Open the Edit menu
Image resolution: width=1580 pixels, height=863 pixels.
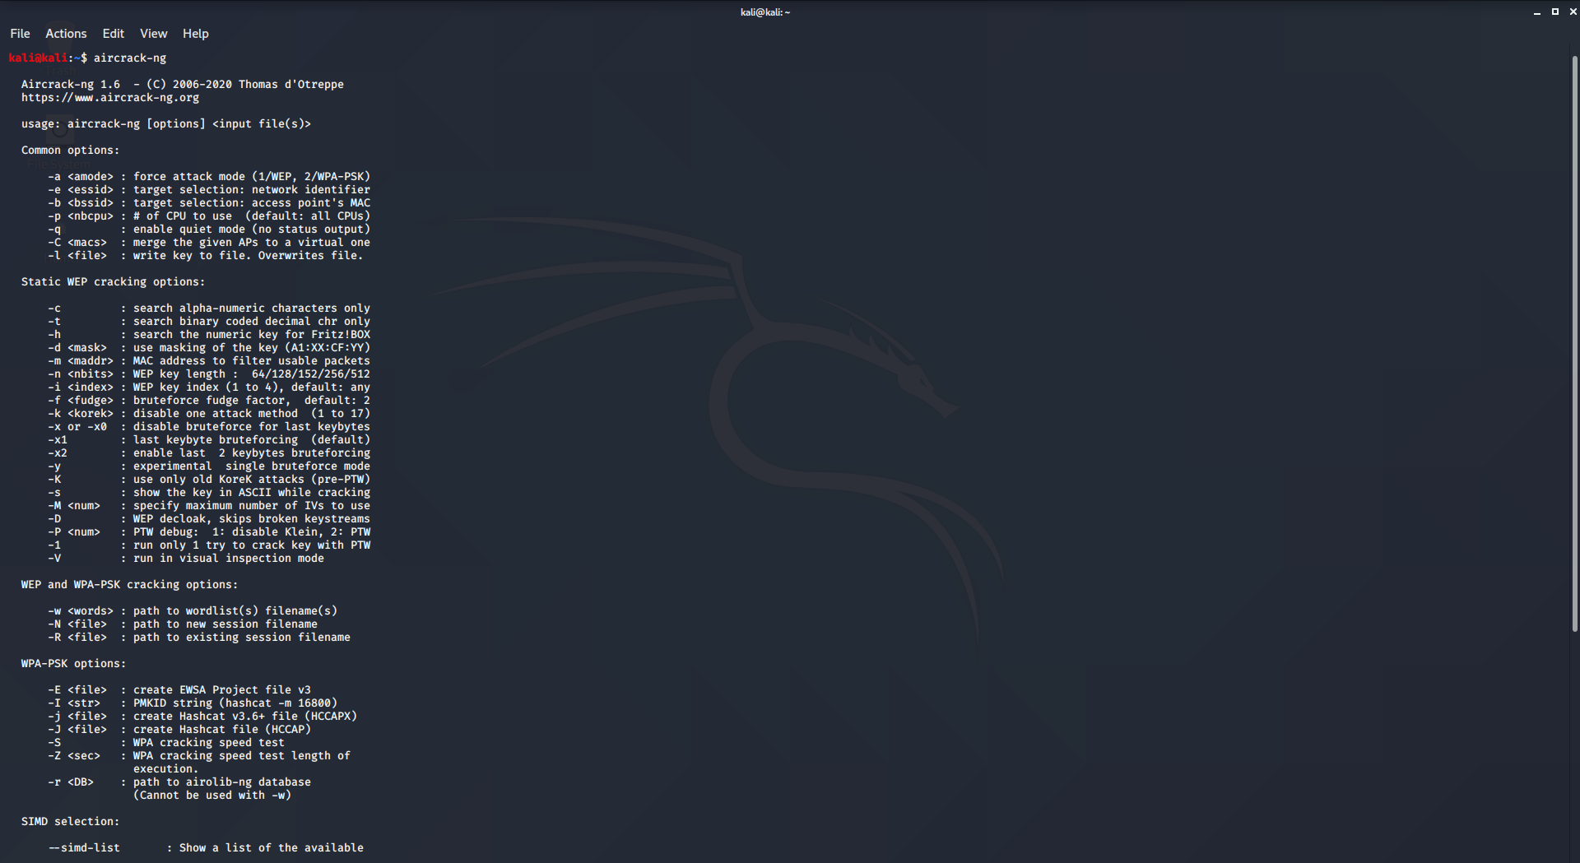point(113,34)
